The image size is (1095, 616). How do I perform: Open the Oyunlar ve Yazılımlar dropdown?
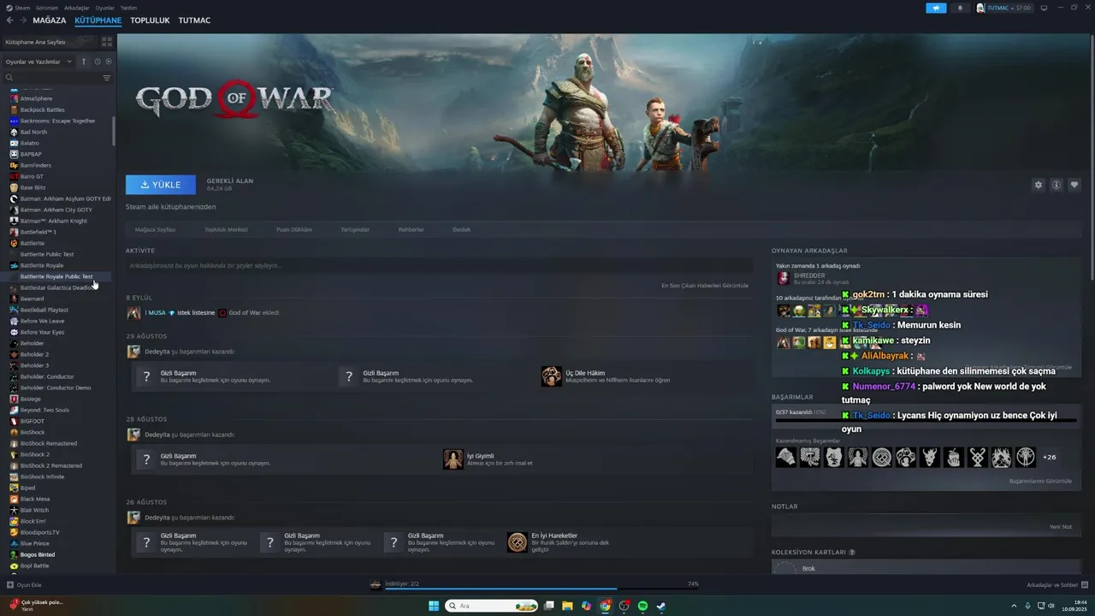pos(38,62)
